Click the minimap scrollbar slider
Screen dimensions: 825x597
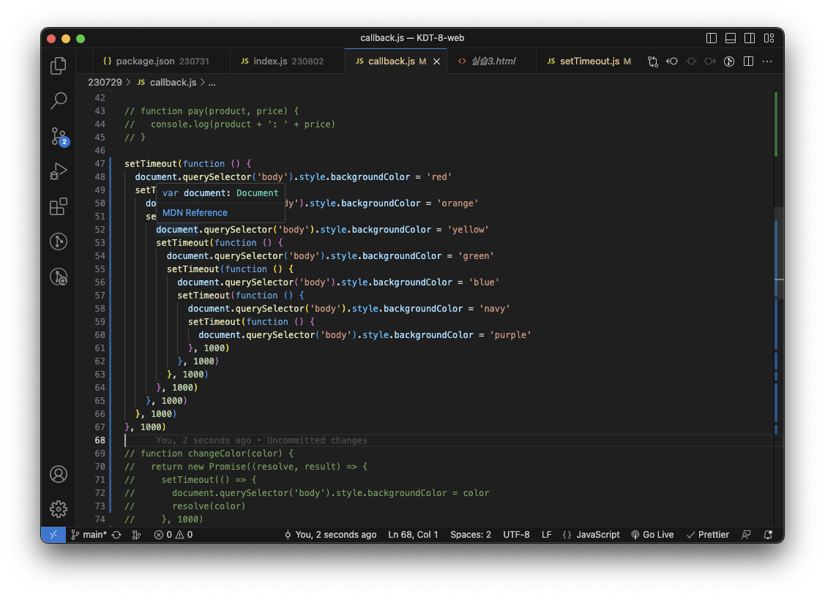pos(779,253)
